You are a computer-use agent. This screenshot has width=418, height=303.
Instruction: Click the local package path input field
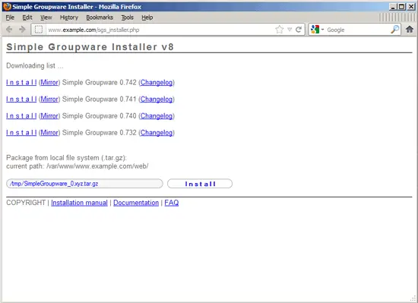point(84,184)
